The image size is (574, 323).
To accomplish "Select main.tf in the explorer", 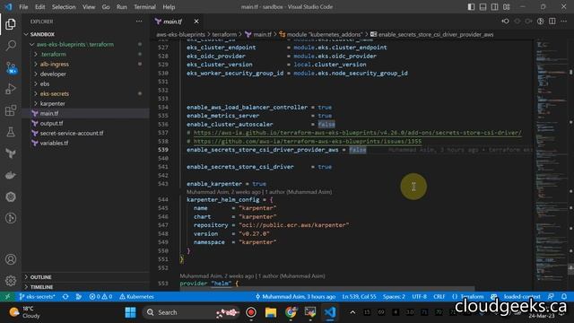I will (86, 114).
